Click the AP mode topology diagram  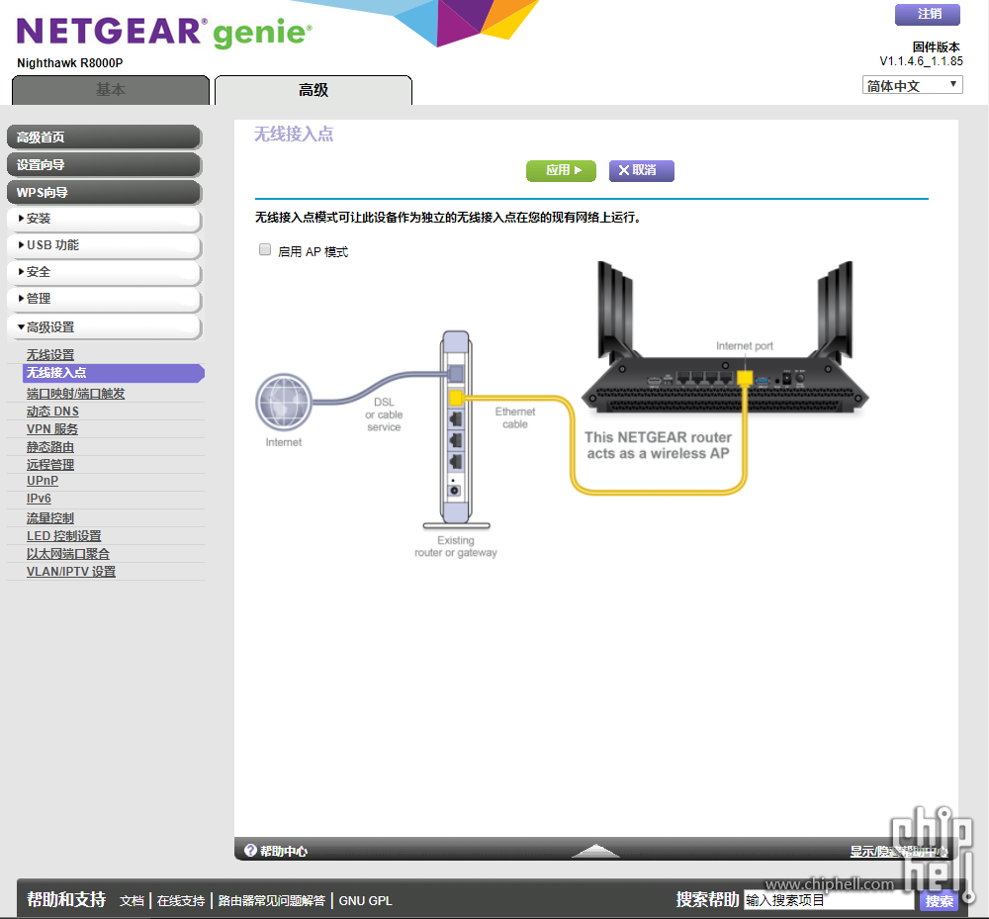[563, 410]
